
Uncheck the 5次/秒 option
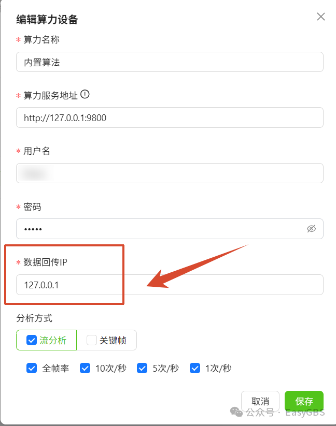pyautogui.click(x=142, y=369)
